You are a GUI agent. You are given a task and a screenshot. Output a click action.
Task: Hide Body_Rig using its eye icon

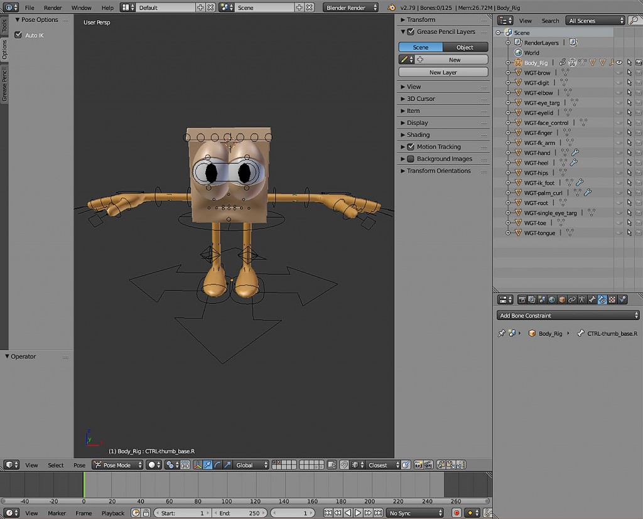(x=619, y=63)
